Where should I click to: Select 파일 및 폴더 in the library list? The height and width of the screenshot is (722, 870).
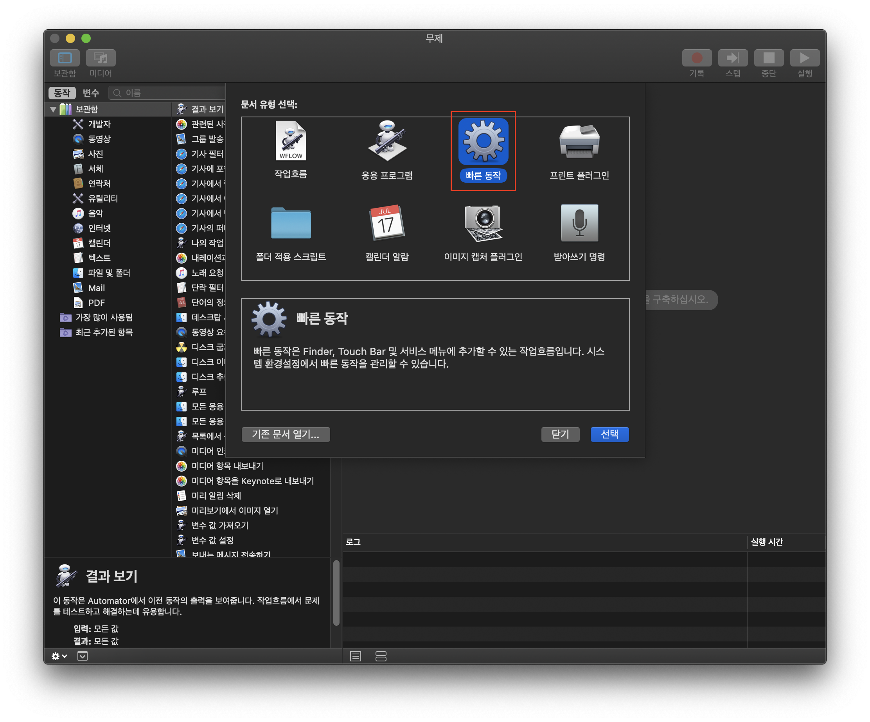109,273
